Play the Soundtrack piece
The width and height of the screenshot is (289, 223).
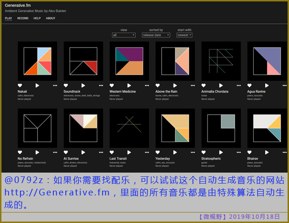click(83, 86)
